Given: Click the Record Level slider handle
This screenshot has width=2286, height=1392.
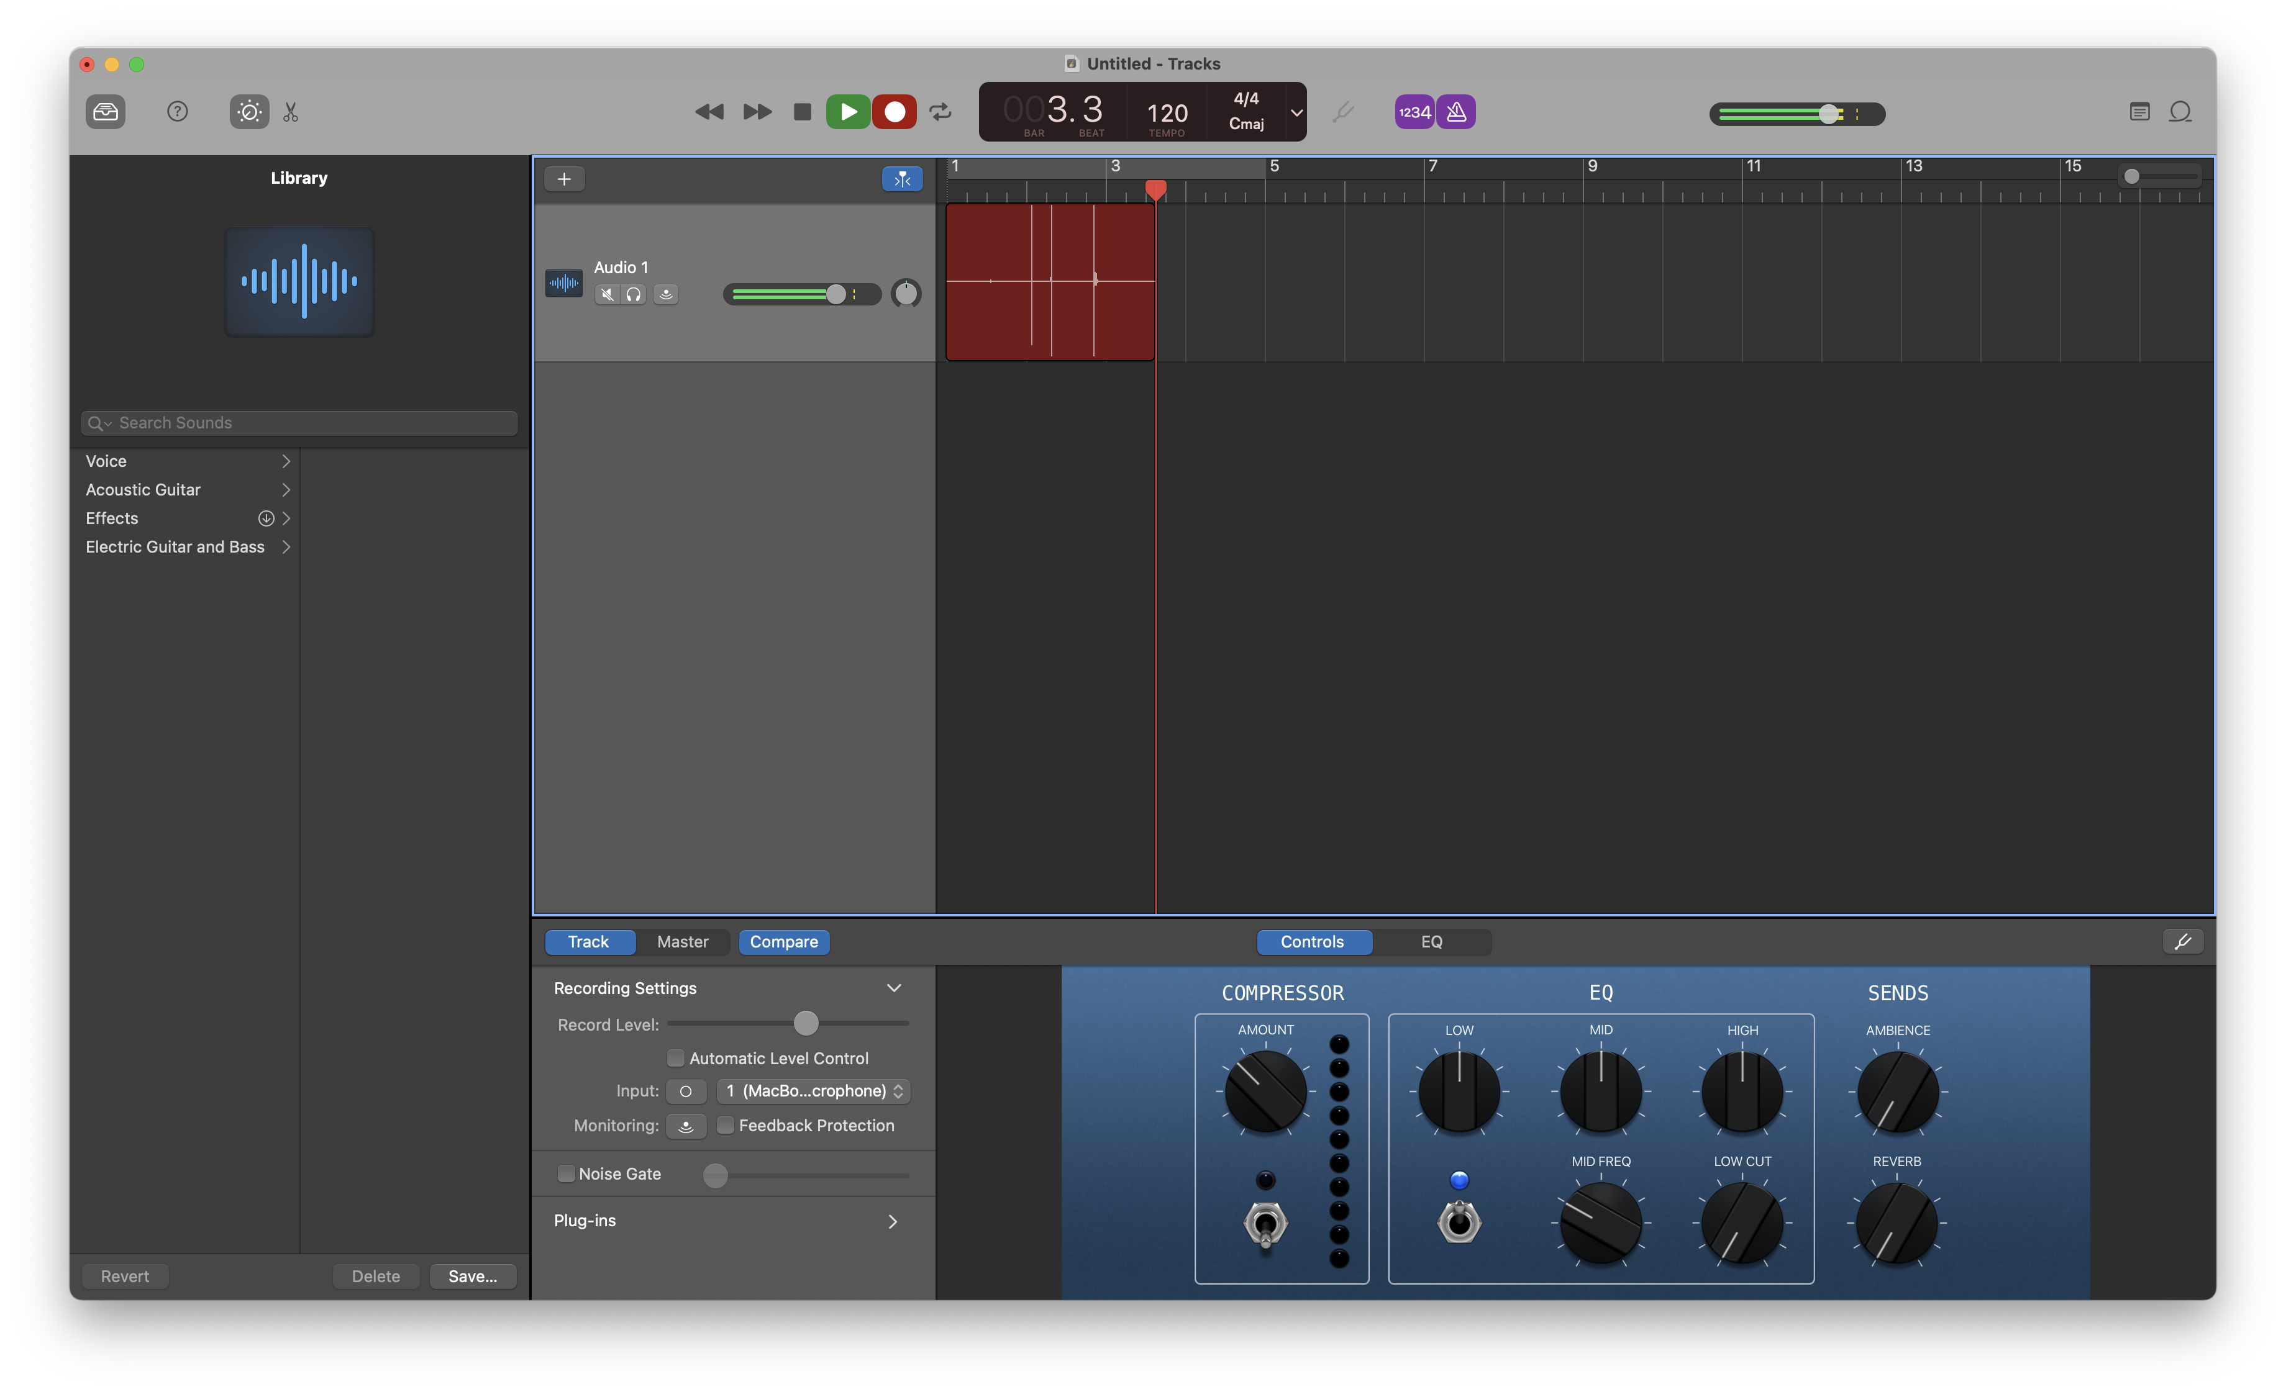Looking at the screenshot, I should coord(806,1023).
